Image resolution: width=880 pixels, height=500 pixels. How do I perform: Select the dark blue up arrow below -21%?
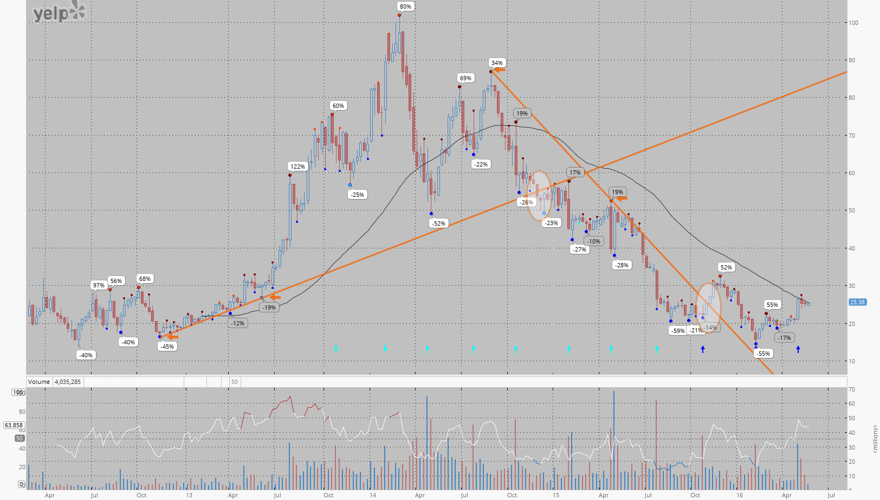tap(703, 350)
